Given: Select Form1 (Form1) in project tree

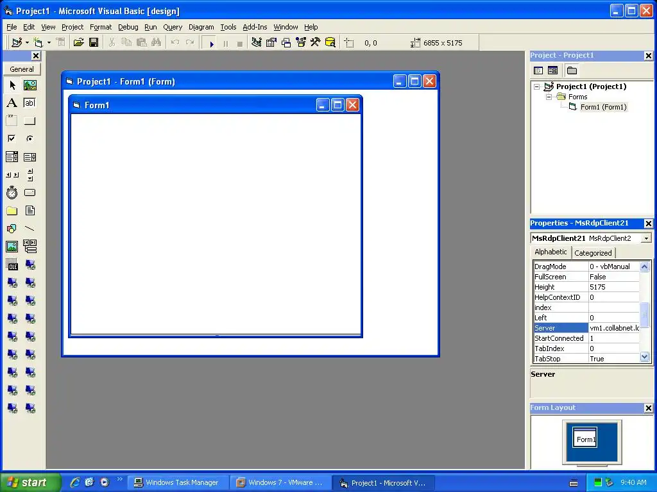Looking at the screenshot, I should tap(603, 107).
